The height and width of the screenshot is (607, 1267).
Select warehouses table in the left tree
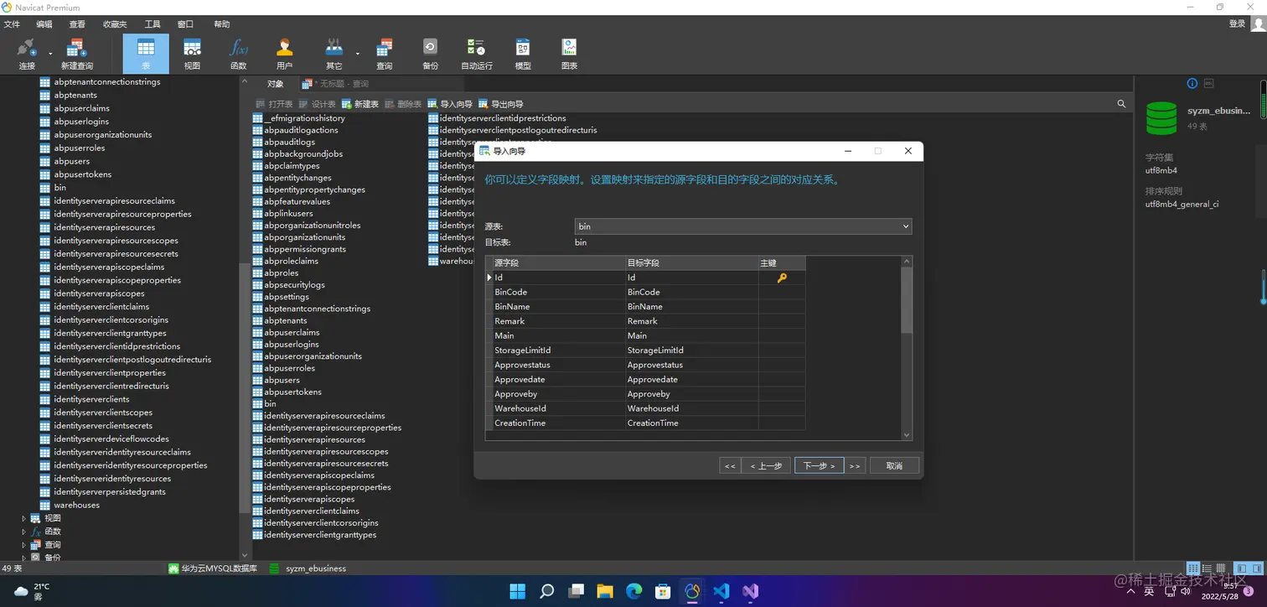(x=76, y=505)
